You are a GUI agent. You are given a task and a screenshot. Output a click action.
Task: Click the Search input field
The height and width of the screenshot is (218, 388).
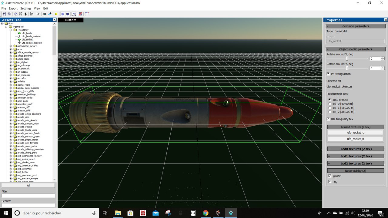[28, 205]
